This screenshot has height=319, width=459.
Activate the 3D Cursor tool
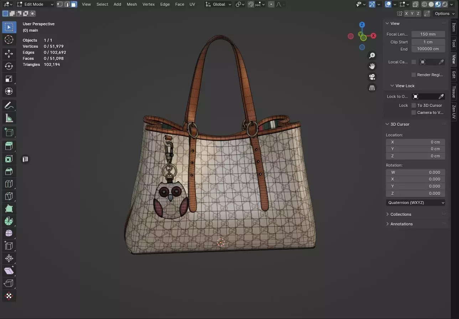(x=9, y=40)
